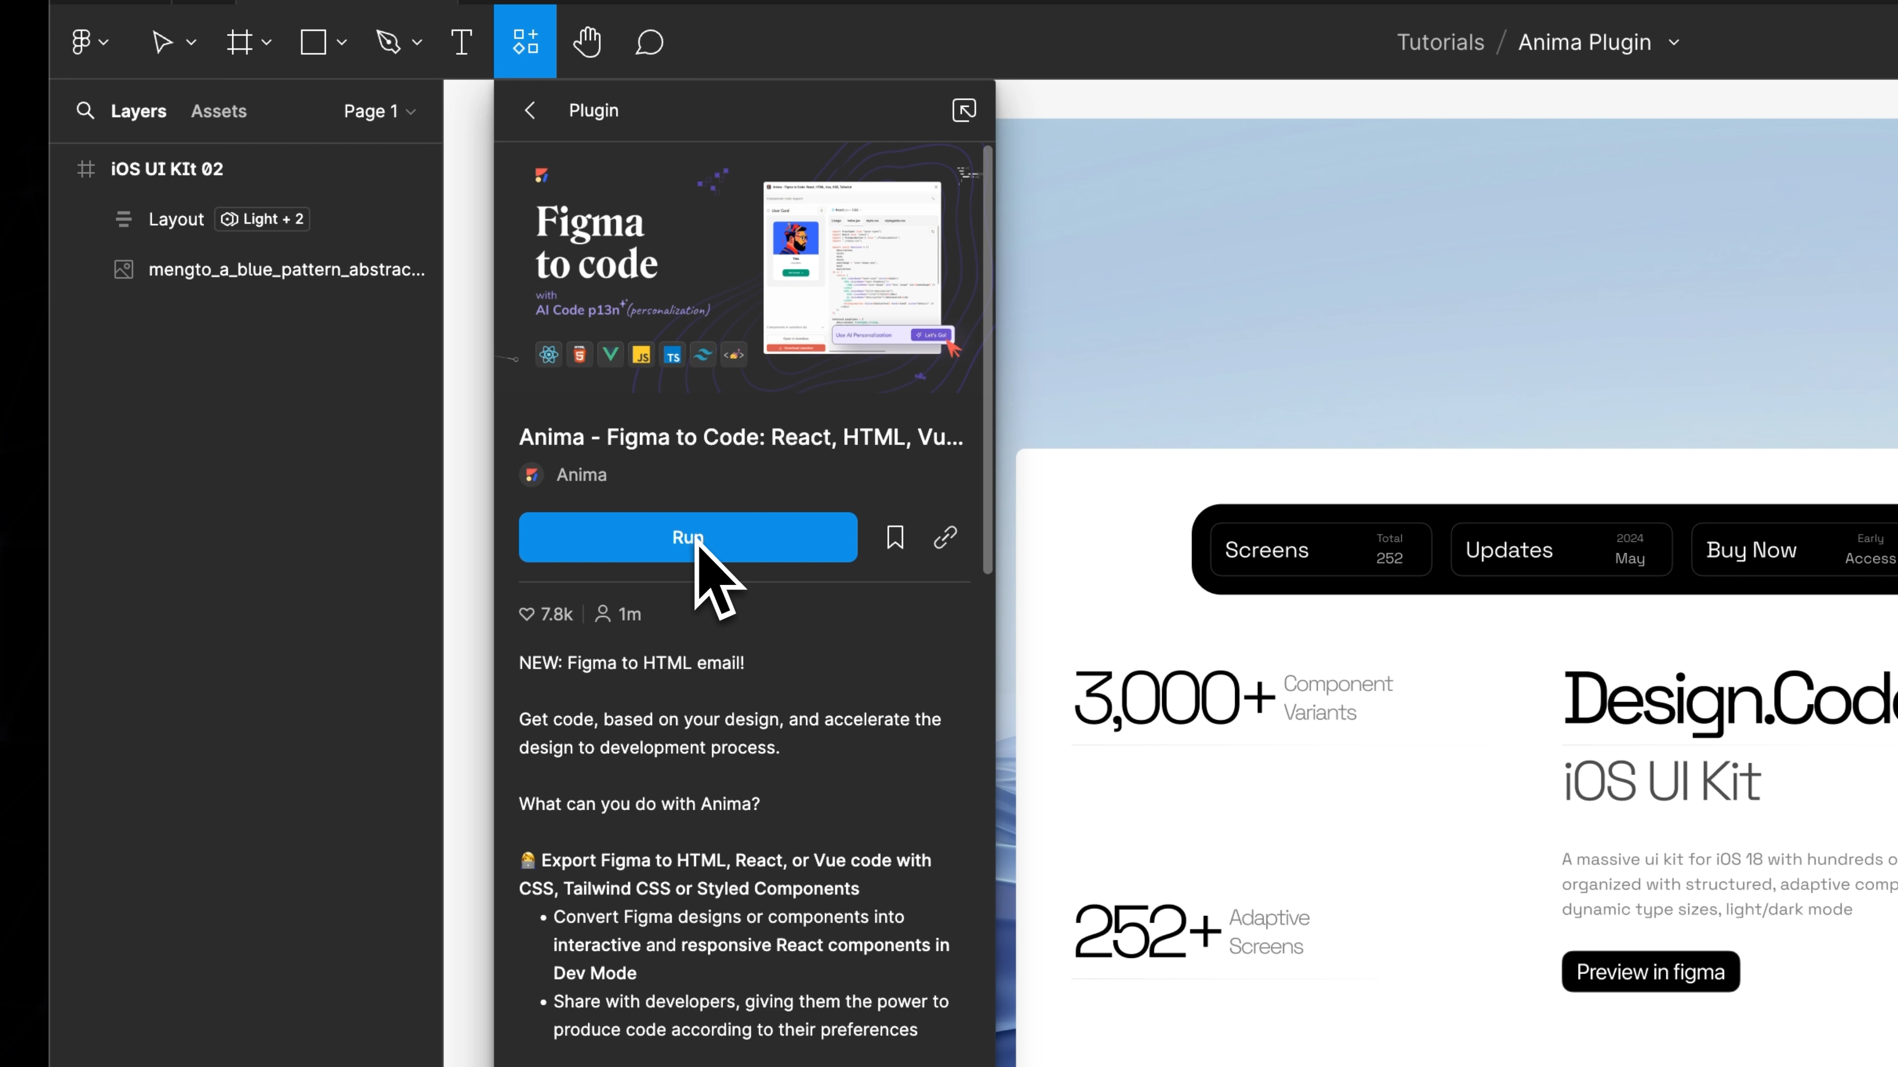Viewport: 1898px width, 1067px height.
Task: Click the Tutorials breadcrumb
Action: click(1440, 42)
